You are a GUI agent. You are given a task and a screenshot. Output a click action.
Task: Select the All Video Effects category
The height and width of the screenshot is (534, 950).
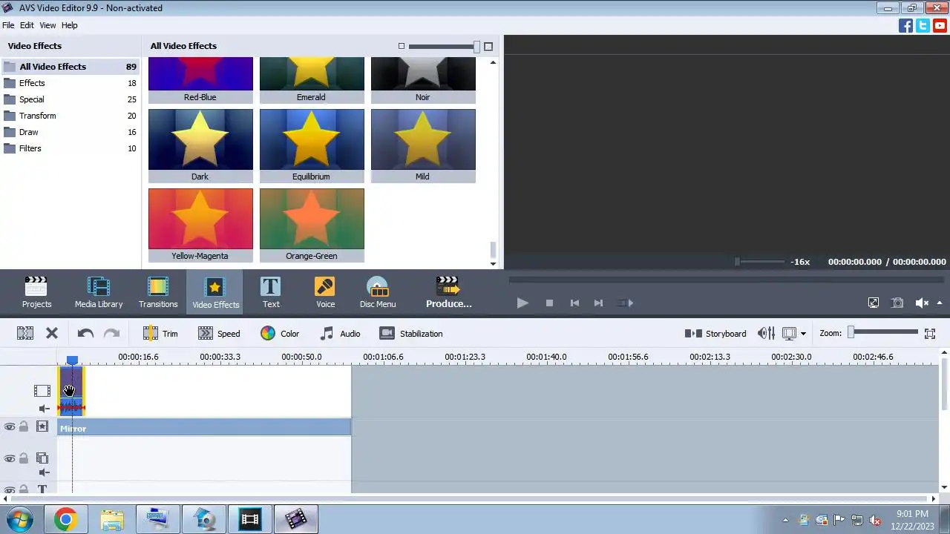pos(70,67)
